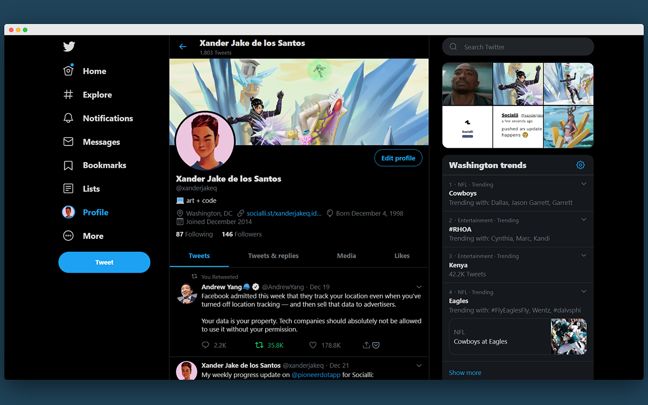
Task: Expand options for Cowboys trend
Action: click(x=584, y=184)
